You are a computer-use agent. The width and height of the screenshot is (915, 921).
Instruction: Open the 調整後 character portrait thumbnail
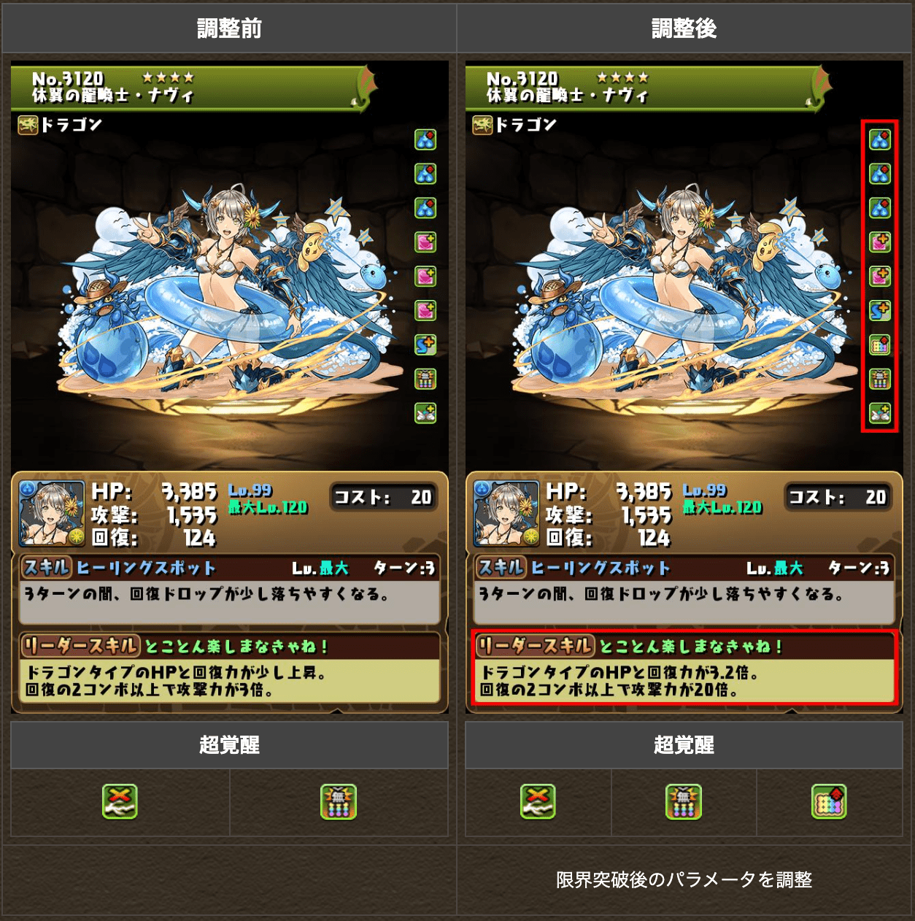coord(506,513)
